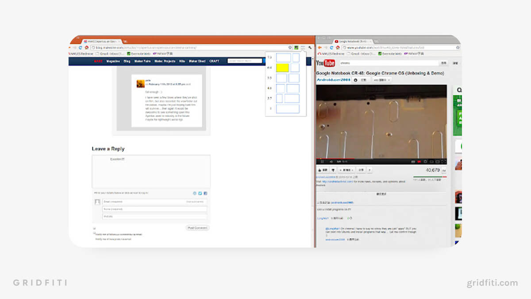Open Maker Faire in the MAKE navigation
The width and height of the screenshot is (531, 299).
142,61
